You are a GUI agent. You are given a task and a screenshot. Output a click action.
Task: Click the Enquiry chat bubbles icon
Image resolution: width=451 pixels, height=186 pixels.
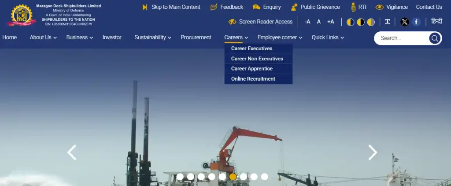click(256, 7)
